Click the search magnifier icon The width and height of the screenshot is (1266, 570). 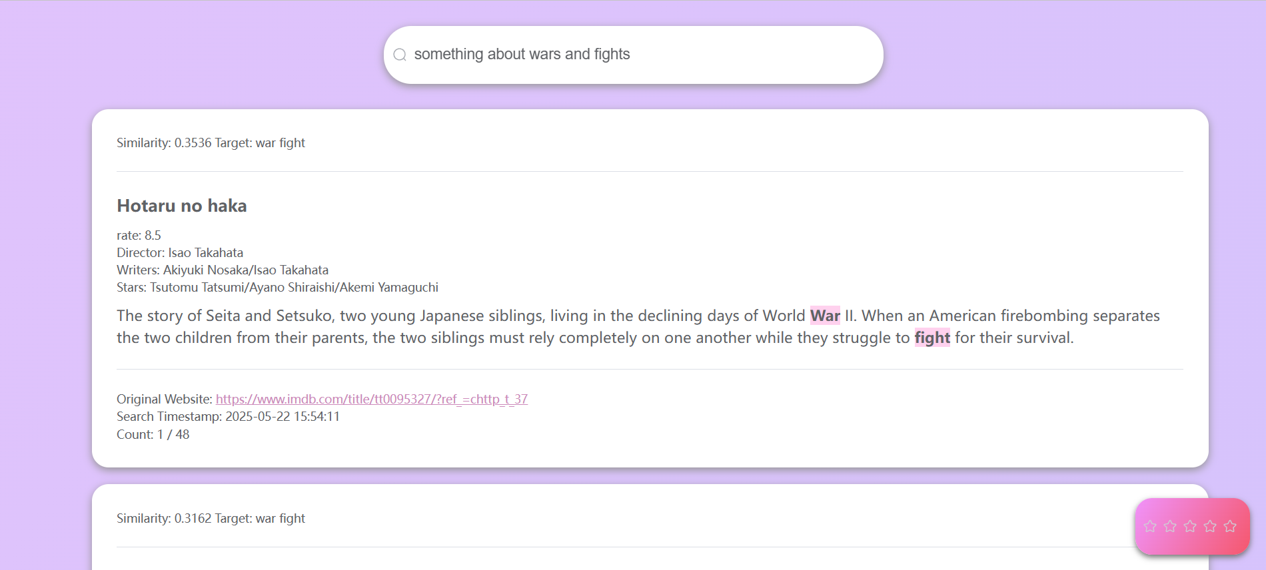click(400, 55)
